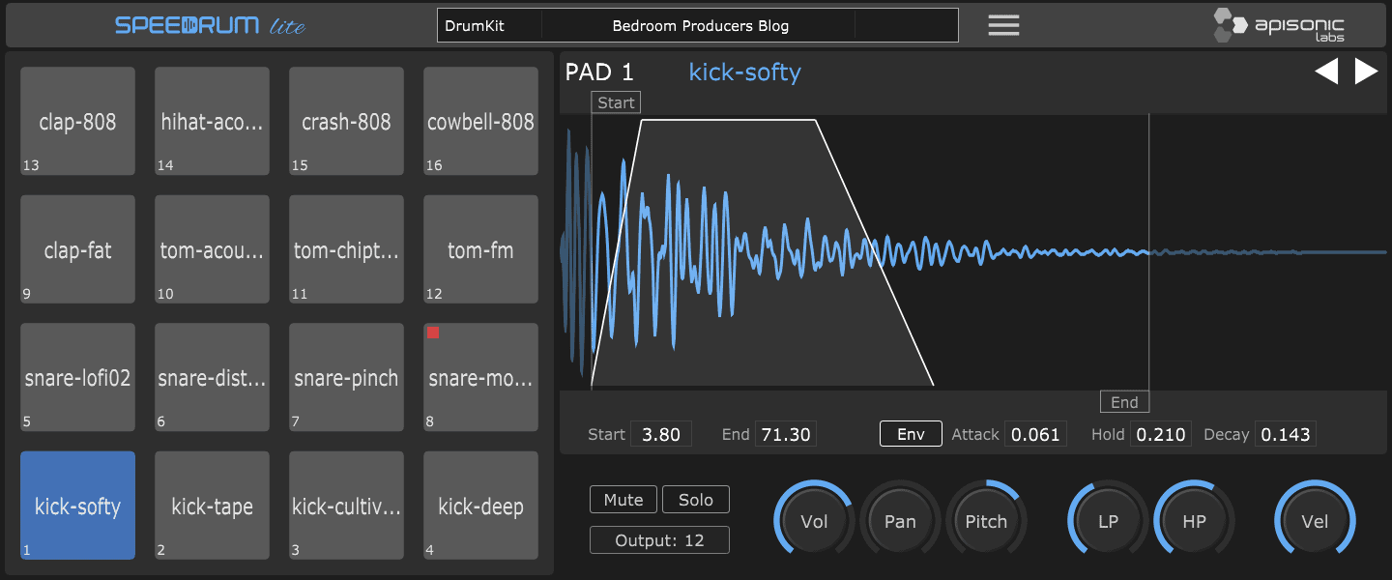Screen dimensions: 1392x580
Task: Go to the previous pad with left arrow
Action: coord(1326,72)
